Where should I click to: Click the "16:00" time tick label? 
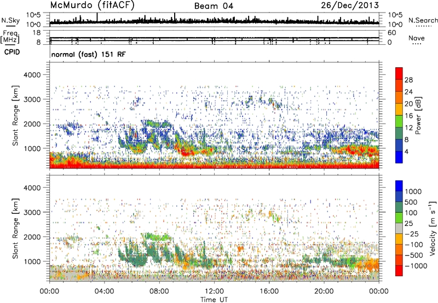269,292
